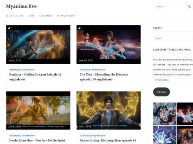Open the Dadao Duxing thumbnail image
The image size is (193, 144).
pos(109,110)
